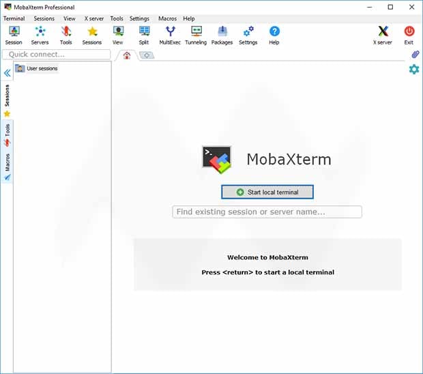Open the Sessions star toolbar icon

coord(92,35)
